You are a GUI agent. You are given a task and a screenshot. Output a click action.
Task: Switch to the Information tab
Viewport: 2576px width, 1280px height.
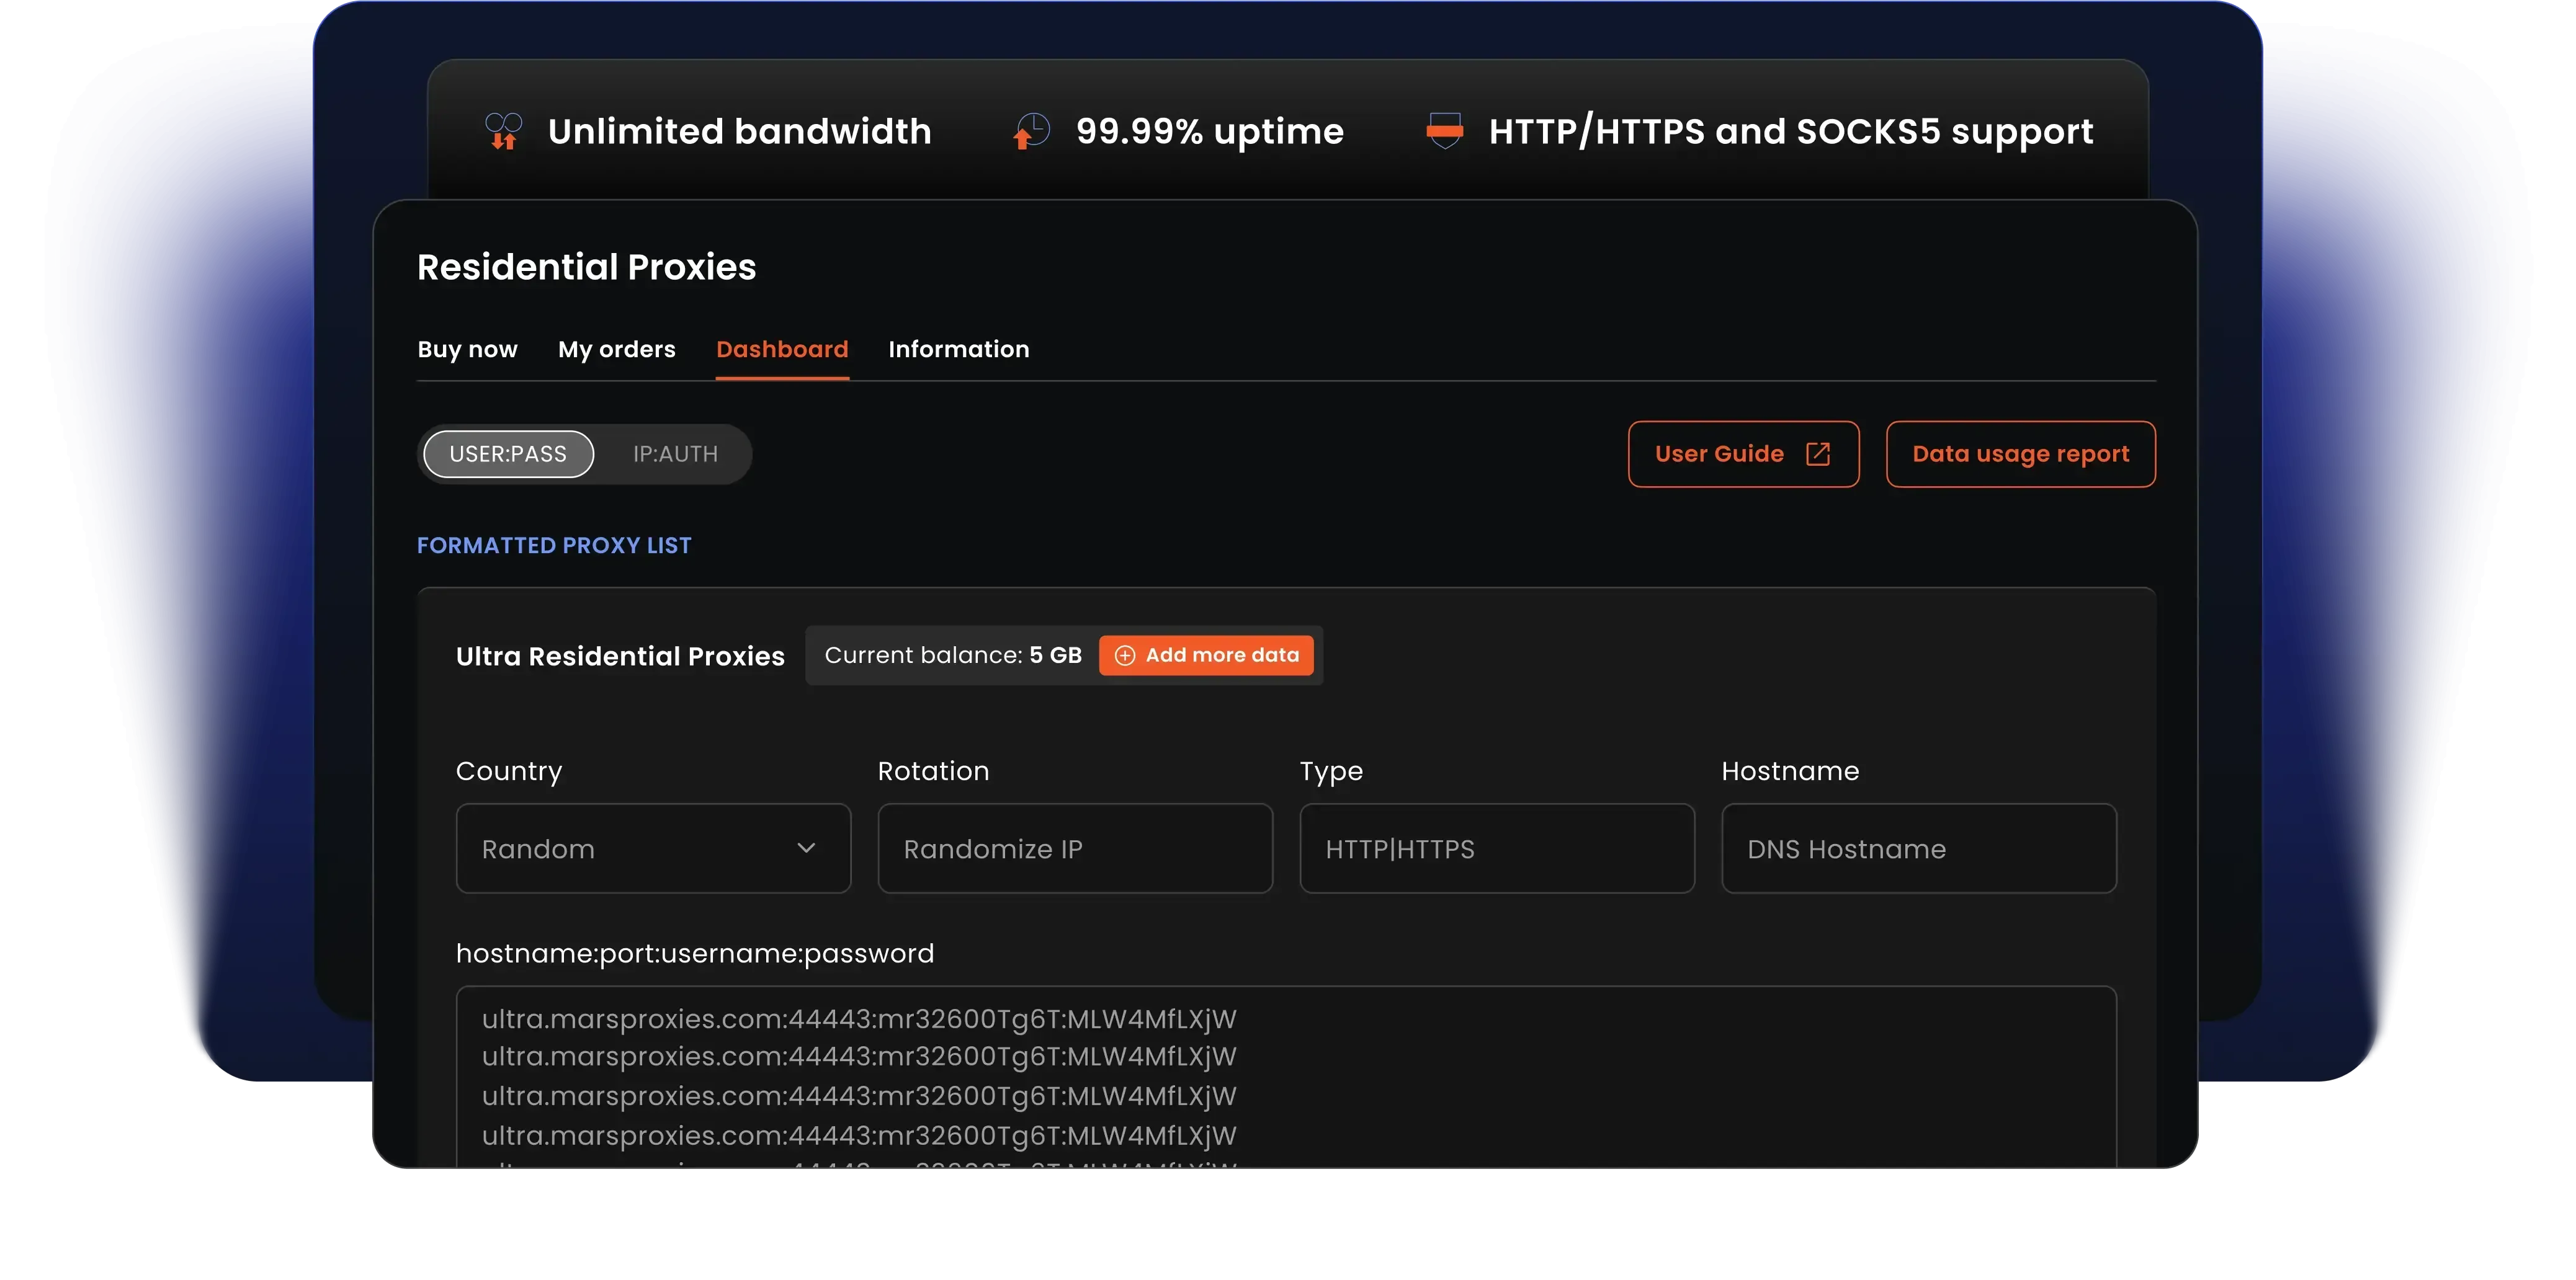(959, 350)
